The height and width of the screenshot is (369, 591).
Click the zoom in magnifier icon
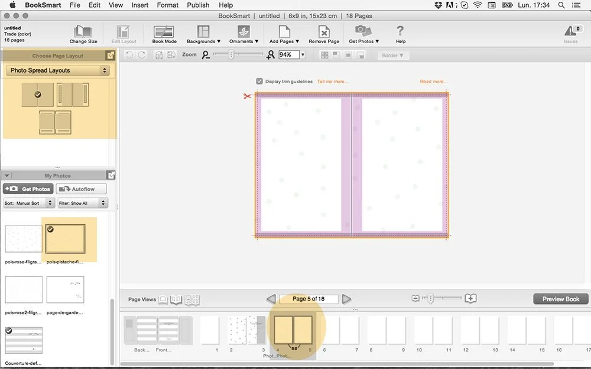point(270,55)
